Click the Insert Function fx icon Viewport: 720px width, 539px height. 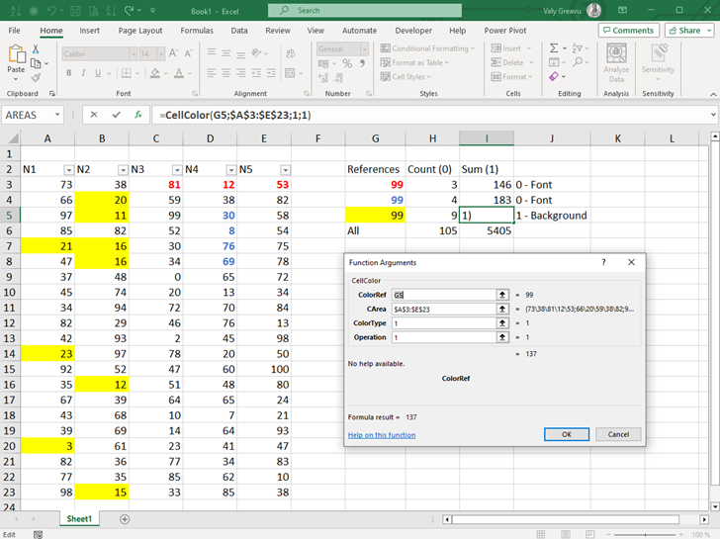pos(138,115)
